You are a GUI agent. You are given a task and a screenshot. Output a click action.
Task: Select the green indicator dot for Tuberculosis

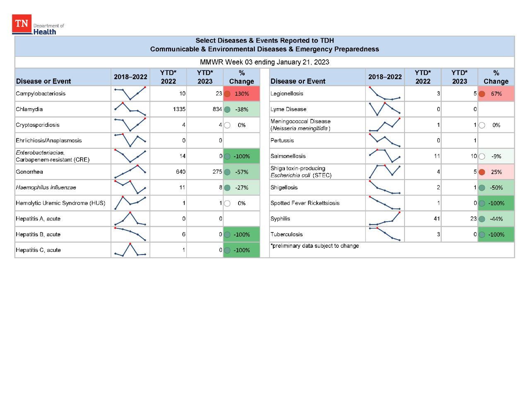[482, 235]
